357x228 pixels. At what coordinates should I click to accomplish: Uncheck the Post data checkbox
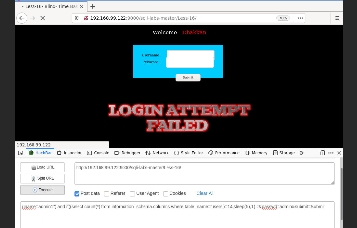pos(77,194)
